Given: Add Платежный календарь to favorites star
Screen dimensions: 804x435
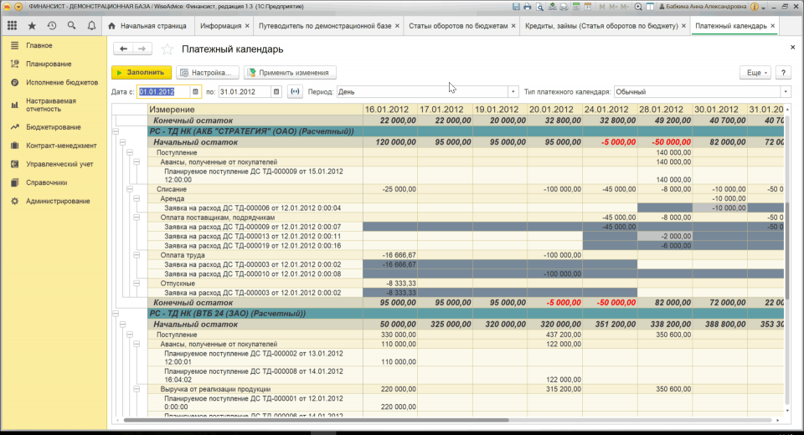Looking at the screenshot, I should [167, 49].
